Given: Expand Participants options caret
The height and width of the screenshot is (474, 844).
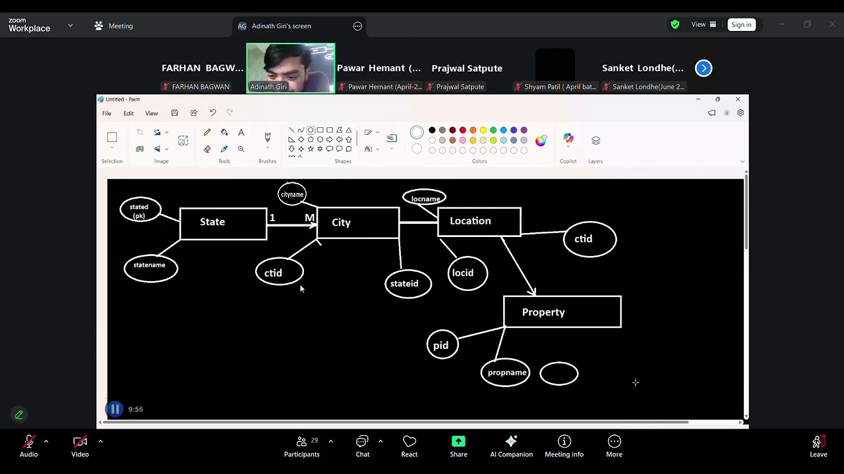Looking at the screenshot, I should (x=330, y=441).
